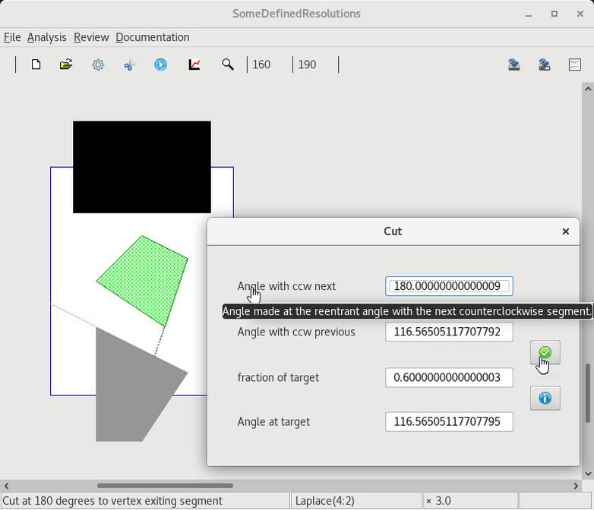Screen dimensions: 594x510
Task: Run analysis with the blue play button
Action: tap(161, 65)
